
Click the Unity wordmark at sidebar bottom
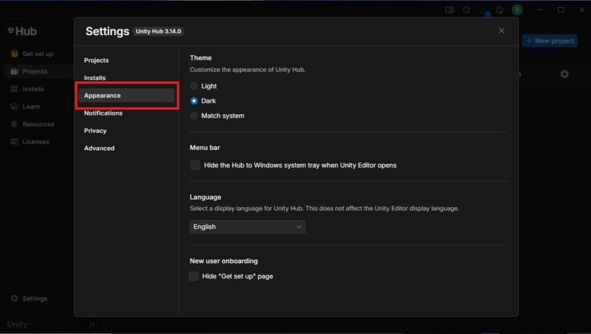pos(18,324)
